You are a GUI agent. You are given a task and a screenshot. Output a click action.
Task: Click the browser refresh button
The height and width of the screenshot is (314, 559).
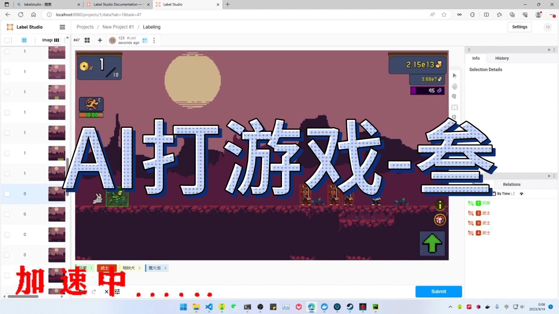pos(21,15)
